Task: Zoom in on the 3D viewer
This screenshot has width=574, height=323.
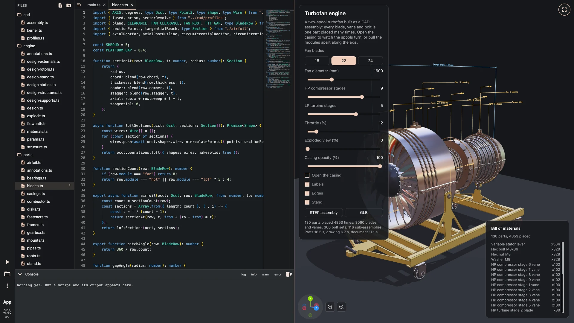Action: click(341, 307)
